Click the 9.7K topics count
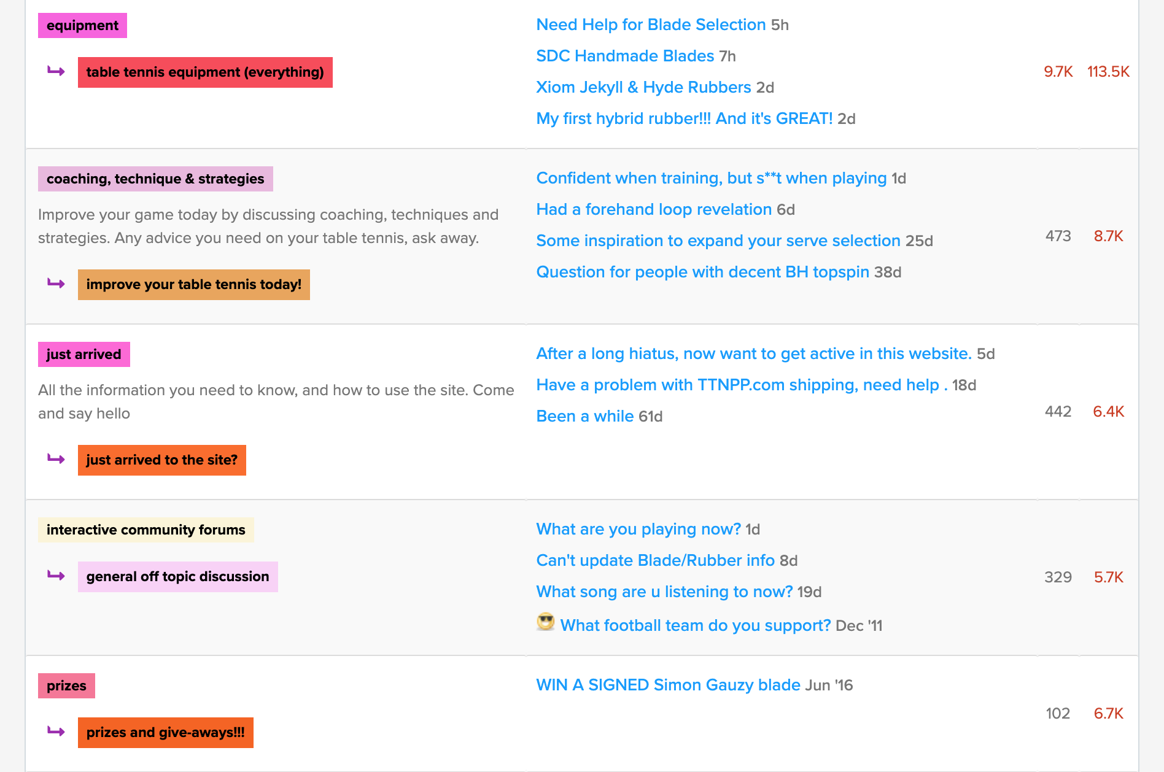 [x=1058, y=72]
